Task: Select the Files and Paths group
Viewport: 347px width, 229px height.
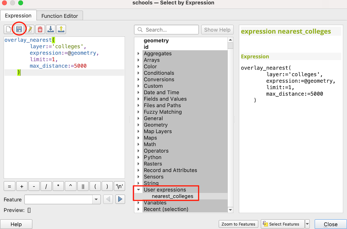Action: (x=162, y=105)
